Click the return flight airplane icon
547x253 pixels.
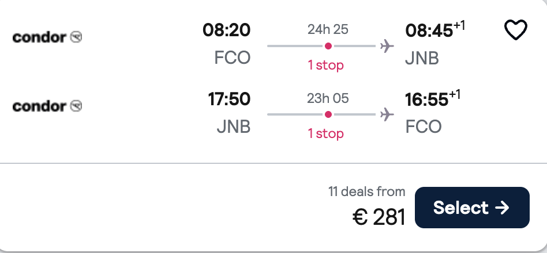[387, 114]
